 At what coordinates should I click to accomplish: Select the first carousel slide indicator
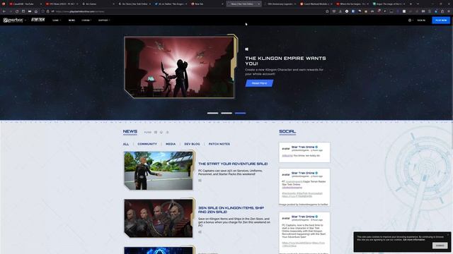pyautogui.click(x=212, y=113)
